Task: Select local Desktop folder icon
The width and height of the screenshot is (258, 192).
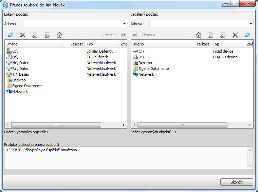Action: coord(9,80)
